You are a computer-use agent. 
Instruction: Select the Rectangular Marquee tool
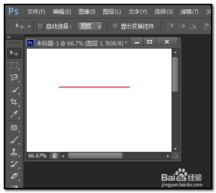14,65
